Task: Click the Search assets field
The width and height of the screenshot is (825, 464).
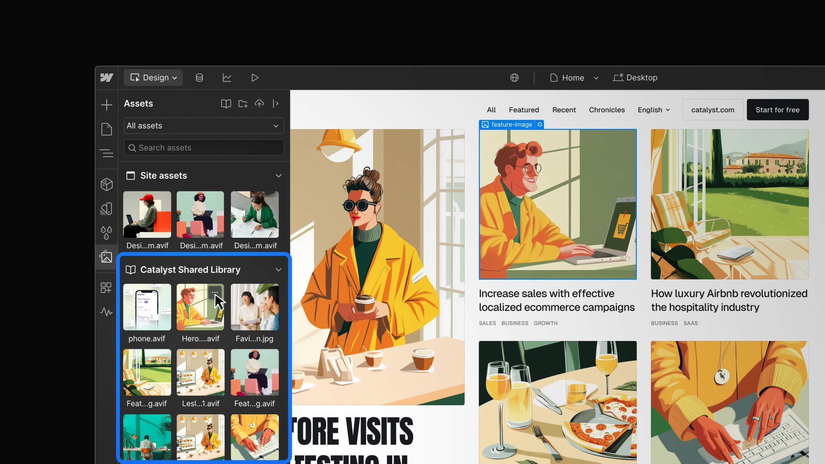Action: [x=203, y=147]
